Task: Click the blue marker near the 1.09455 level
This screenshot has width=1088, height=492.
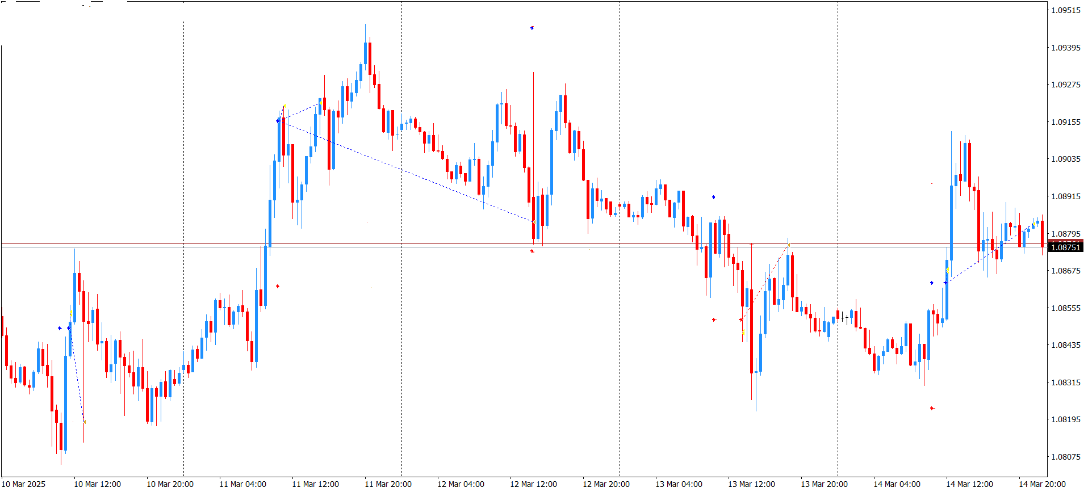Action: (532, 28)
